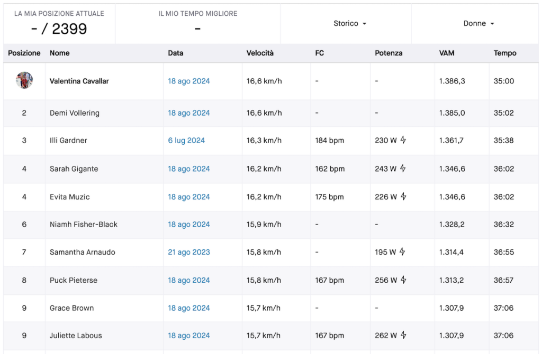
Task: Open Sarah Gigante's 18 ago 2024 activity
Action: (189, 169)
